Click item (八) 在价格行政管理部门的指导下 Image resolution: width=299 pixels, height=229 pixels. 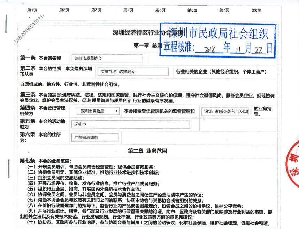[135, 206]
